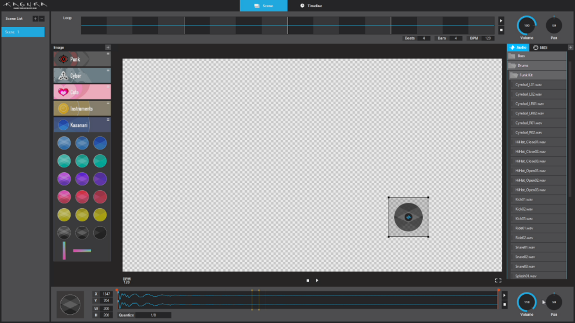Play the scene below the canvas
575x323 pixels.
pos(317,281)
